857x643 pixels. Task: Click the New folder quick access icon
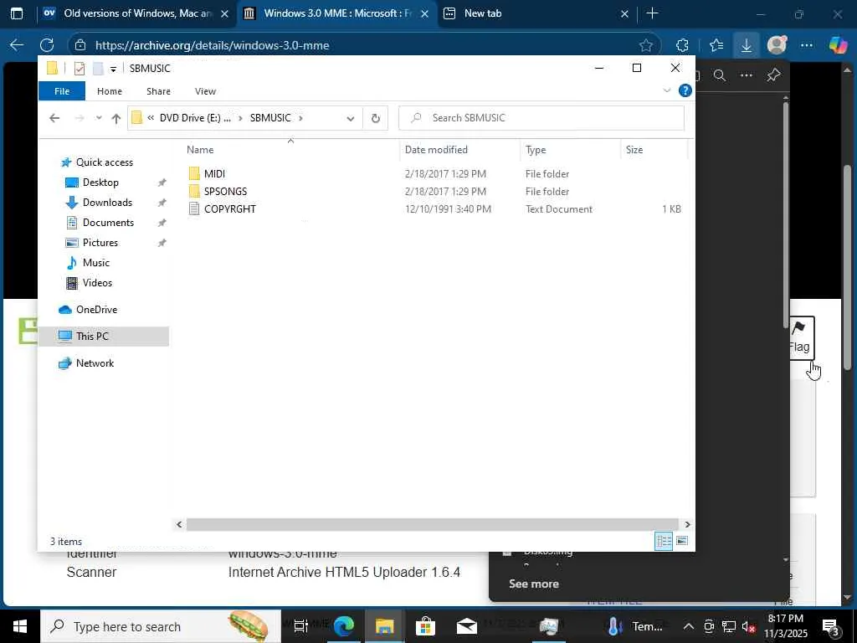(x=99, y=69)
